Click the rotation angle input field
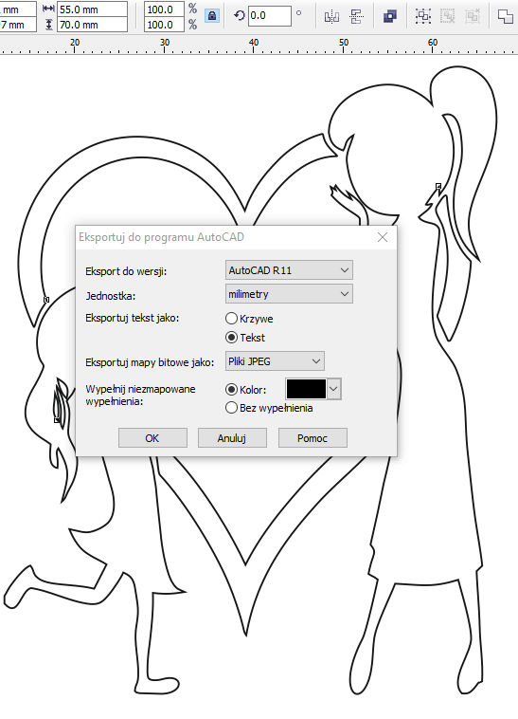This screenshot has height=719, width=518. (x=270, y=16)
